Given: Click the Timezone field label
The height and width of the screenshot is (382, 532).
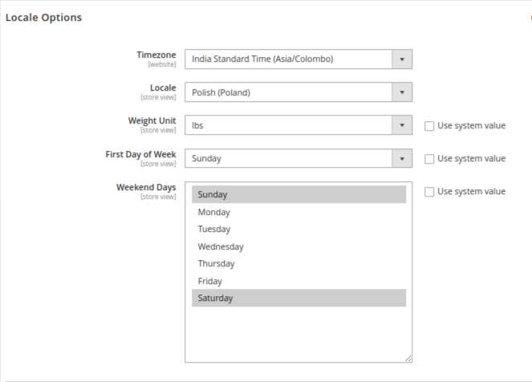Looking at the screenshot, I should click(156, 55).
